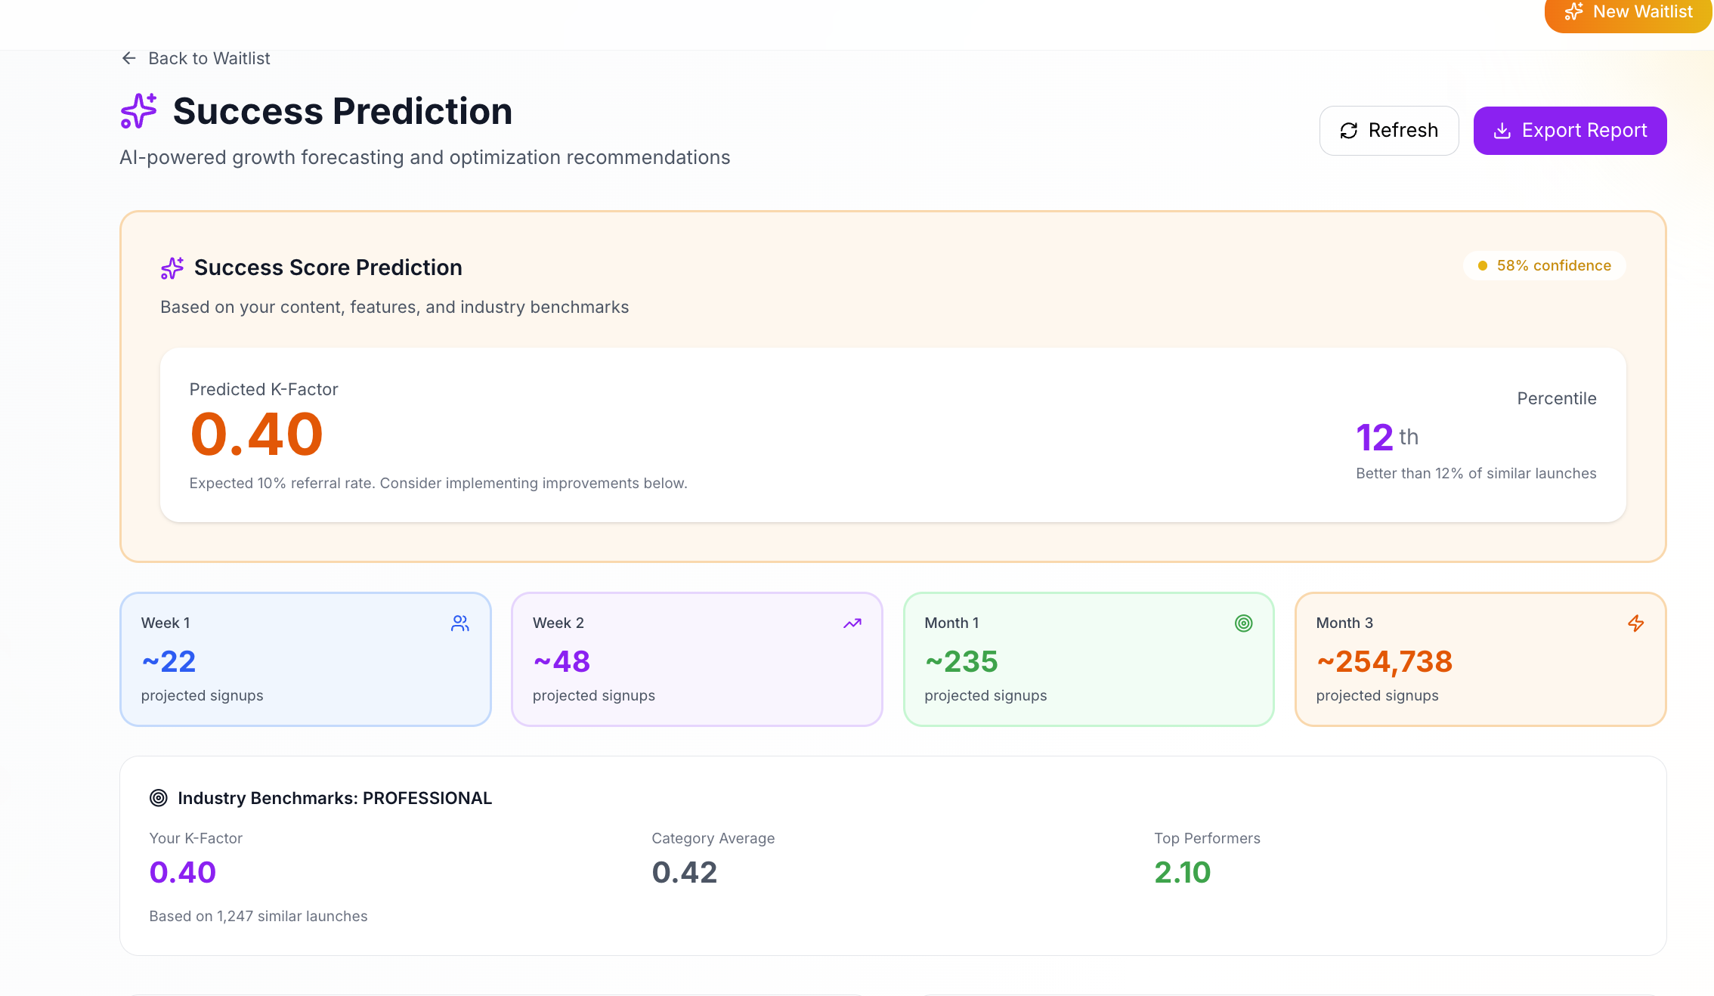Click the lightning bolt icon in Month 3 card
Image resolution: width=1714 pixels, height=996 pixels.
[1636, 623]
